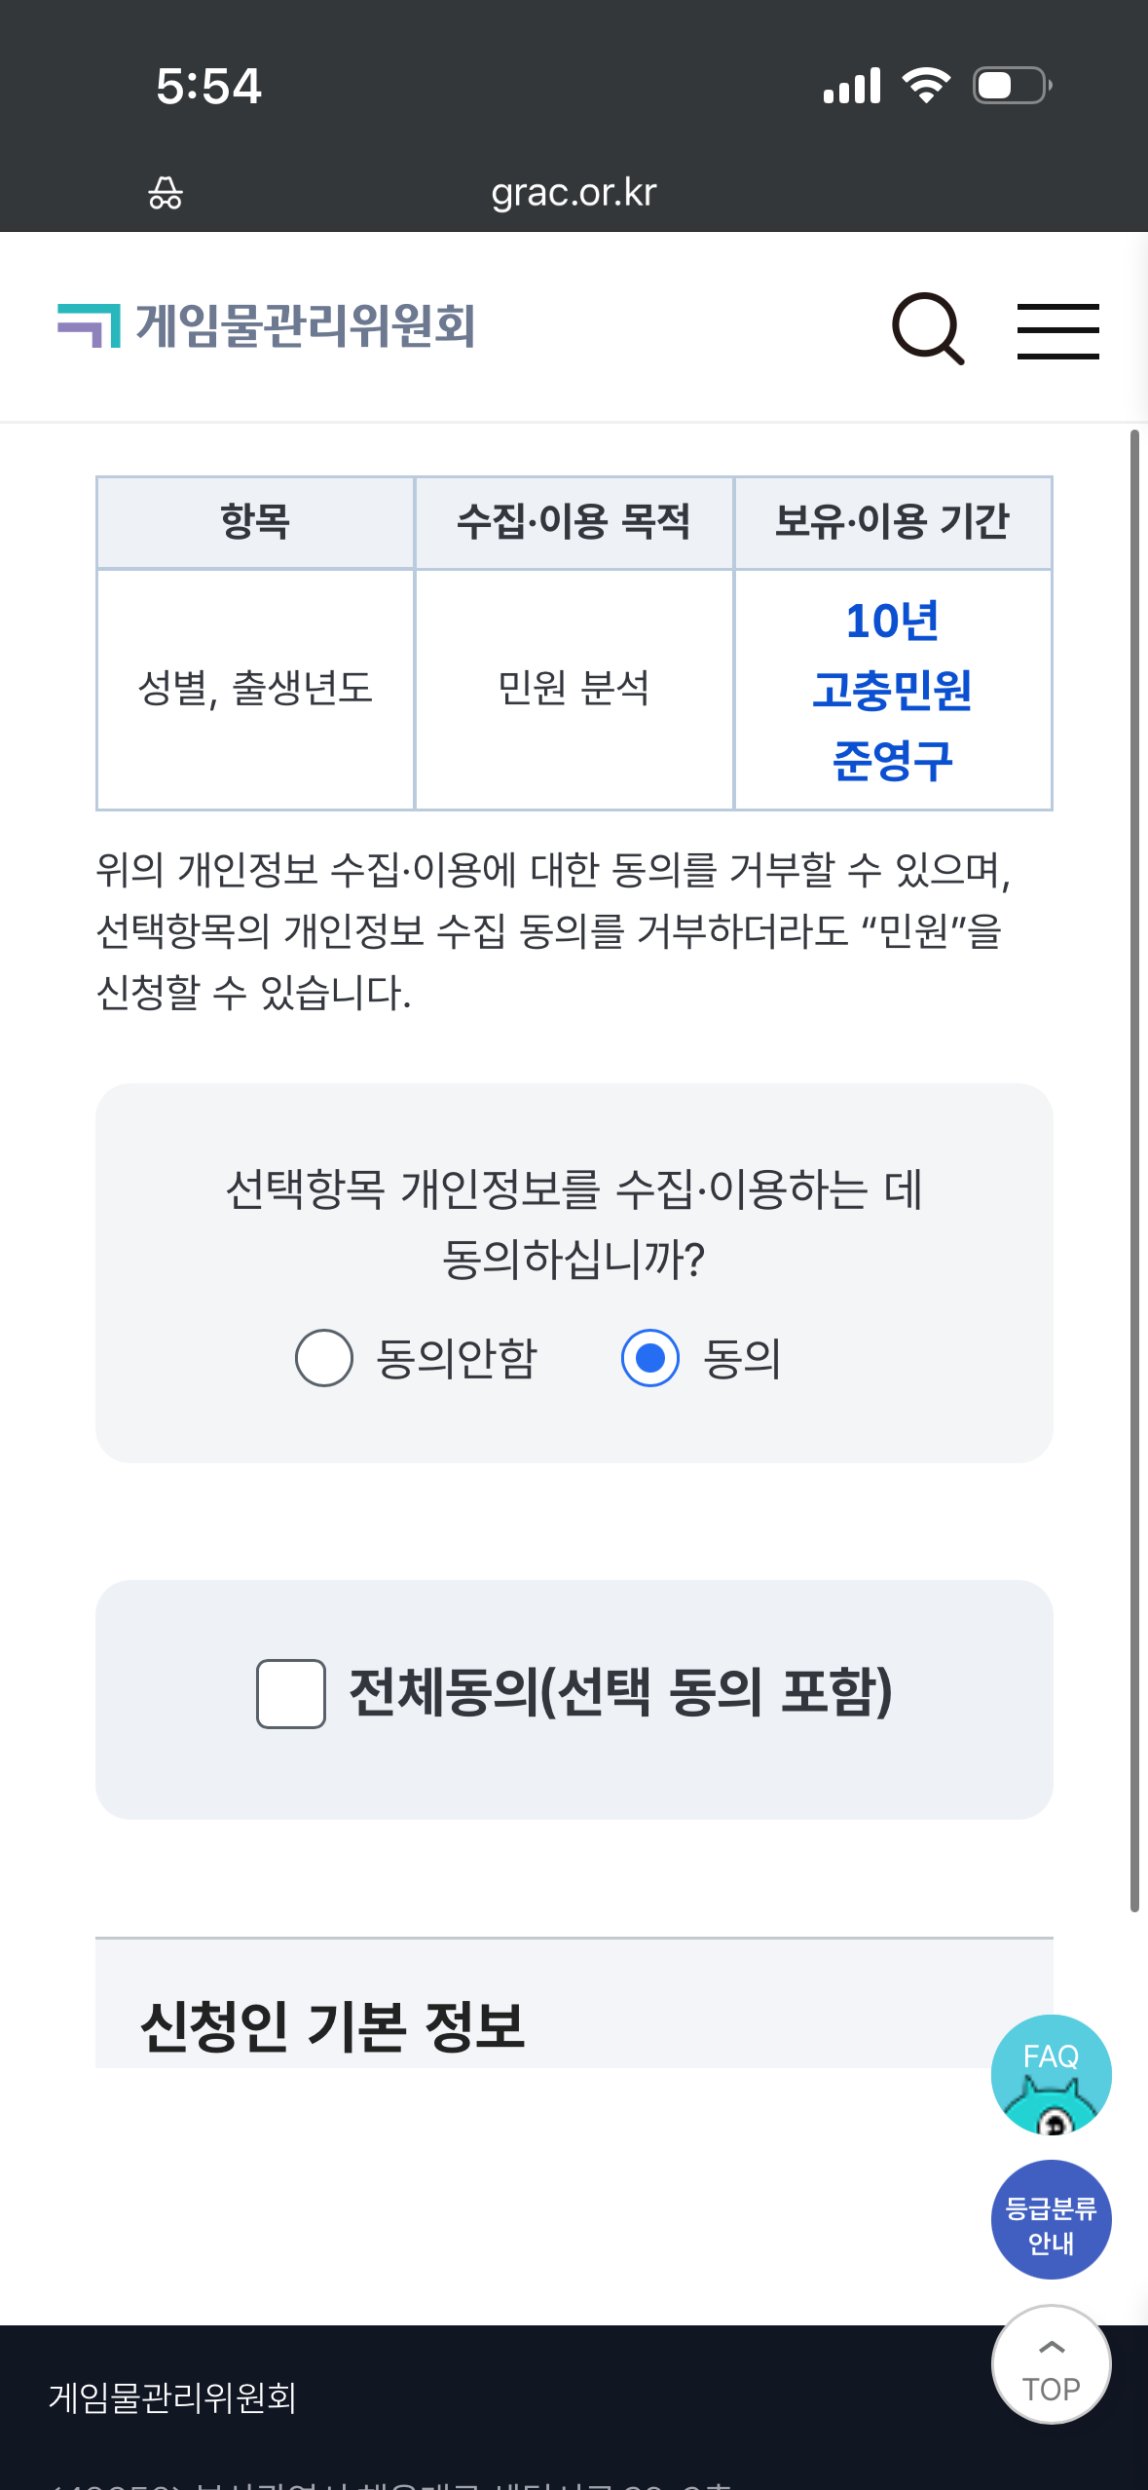The height and width of the screenshot is (2490, 1148).
Task: Open the hamburger menu
Action: coord(1057,331)
